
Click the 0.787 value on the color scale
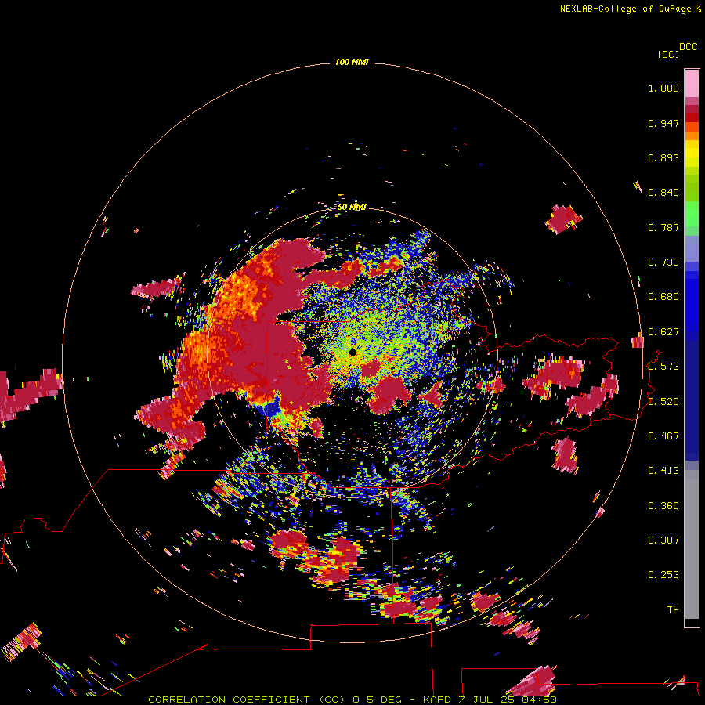pos(663,227)
